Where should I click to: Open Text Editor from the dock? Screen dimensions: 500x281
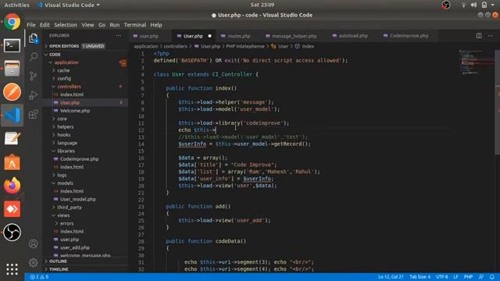pyautogui.click(x=12, y=139)
